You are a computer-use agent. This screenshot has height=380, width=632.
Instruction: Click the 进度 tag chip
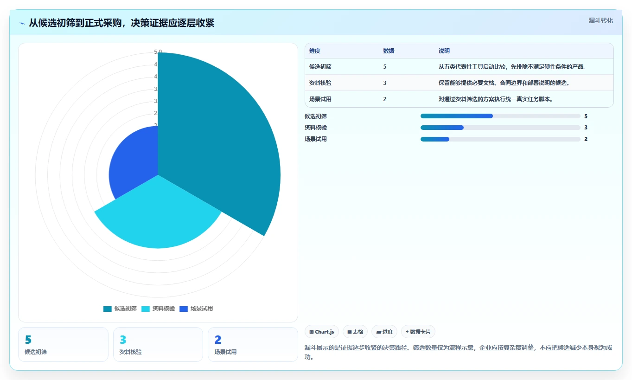click(x=384, y=332)
